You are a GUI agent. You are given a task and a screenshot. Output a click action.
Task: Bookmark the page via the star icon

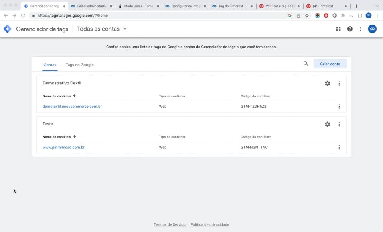(306, 15)
